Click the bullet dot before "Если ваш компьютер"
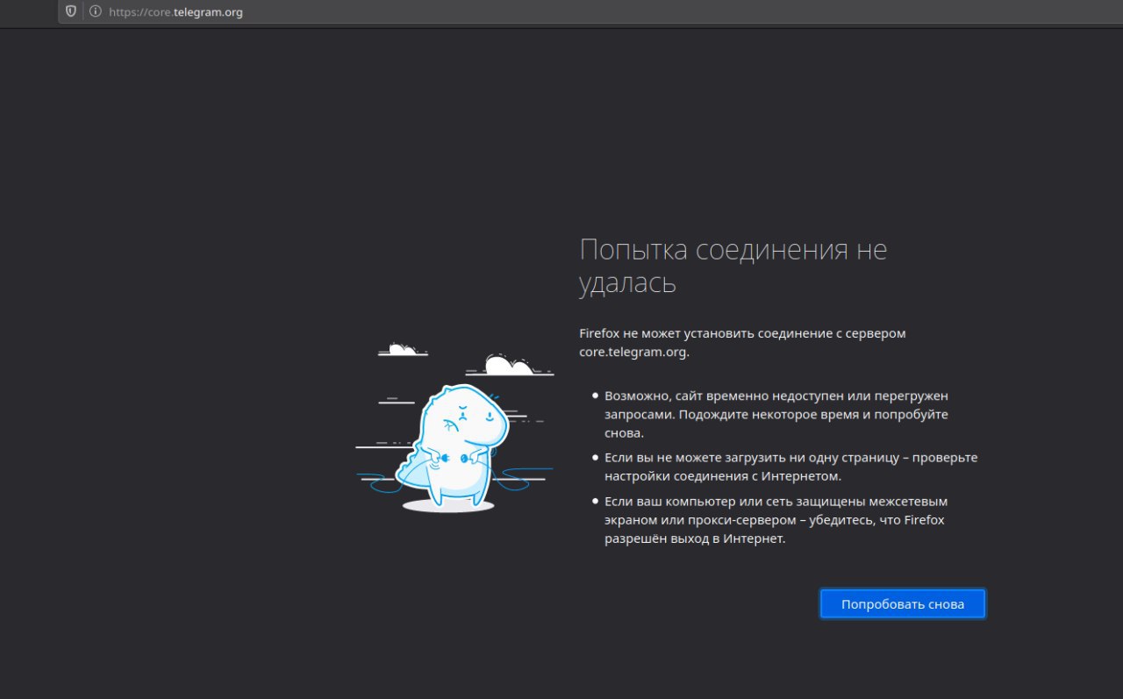The image size is (1123, 699). pyautogui.click(x=595, y=502)
